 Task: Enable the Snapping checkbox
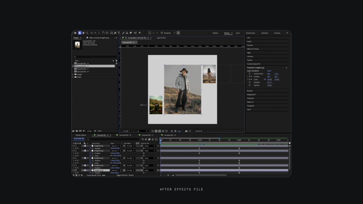click(x=162, y=33)
